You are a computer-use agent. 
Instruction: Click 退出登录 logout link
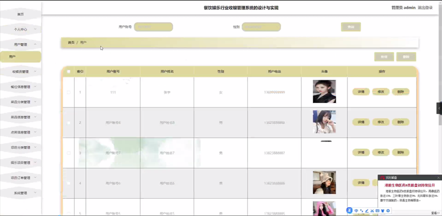[x=425, y=8]
